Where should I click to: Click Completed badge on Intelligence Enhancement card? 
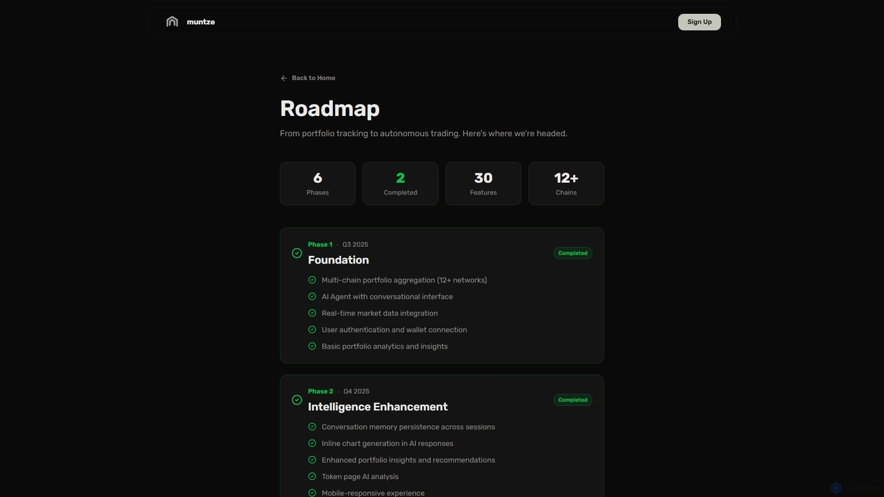pyautogui.click(x=573, y=400)
